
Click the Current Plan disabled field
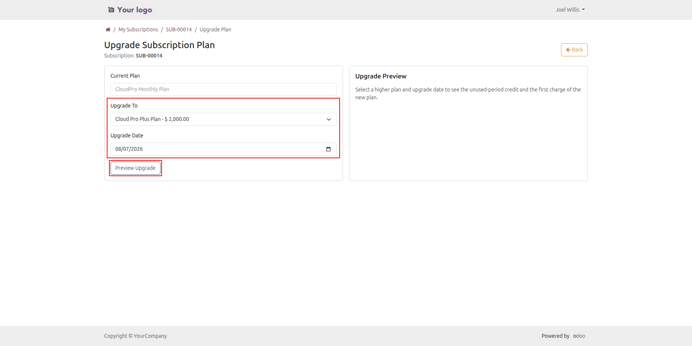click(x=224, y=89)
